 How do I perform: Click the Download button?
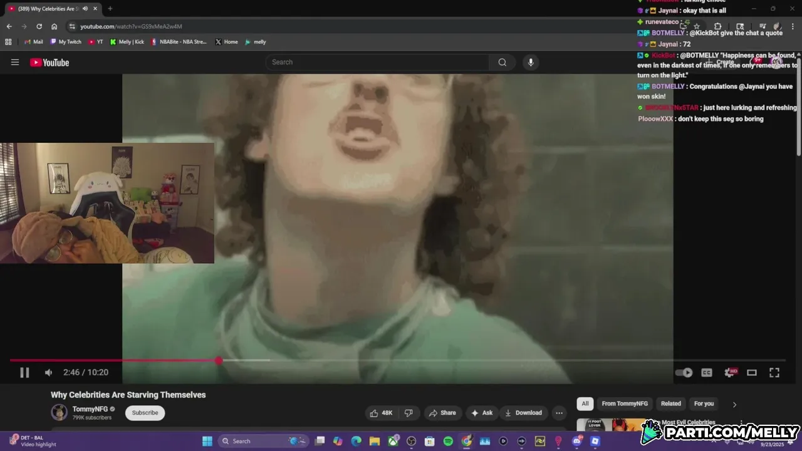(x=524, y=413)
